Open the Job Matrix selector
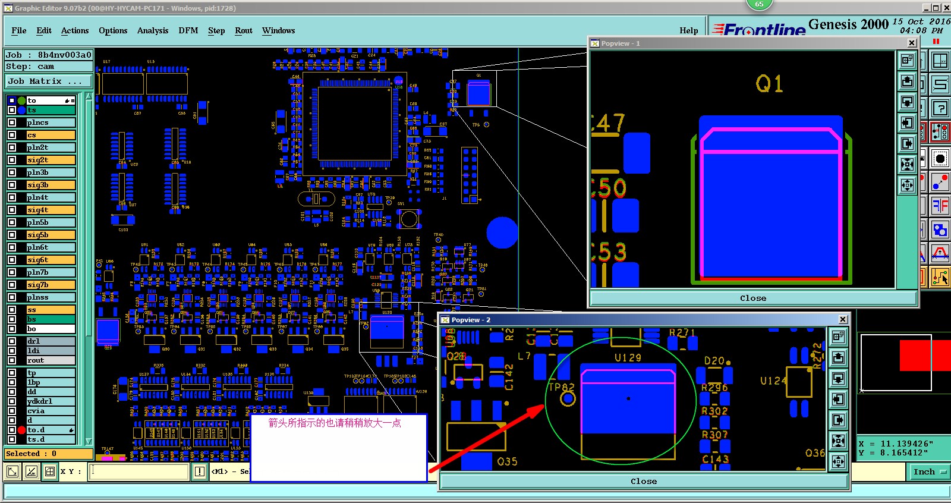 49,81
